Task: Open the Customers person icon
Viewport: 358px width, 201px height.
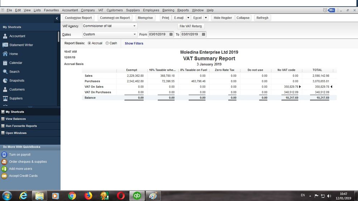Action: click(5, 89)
